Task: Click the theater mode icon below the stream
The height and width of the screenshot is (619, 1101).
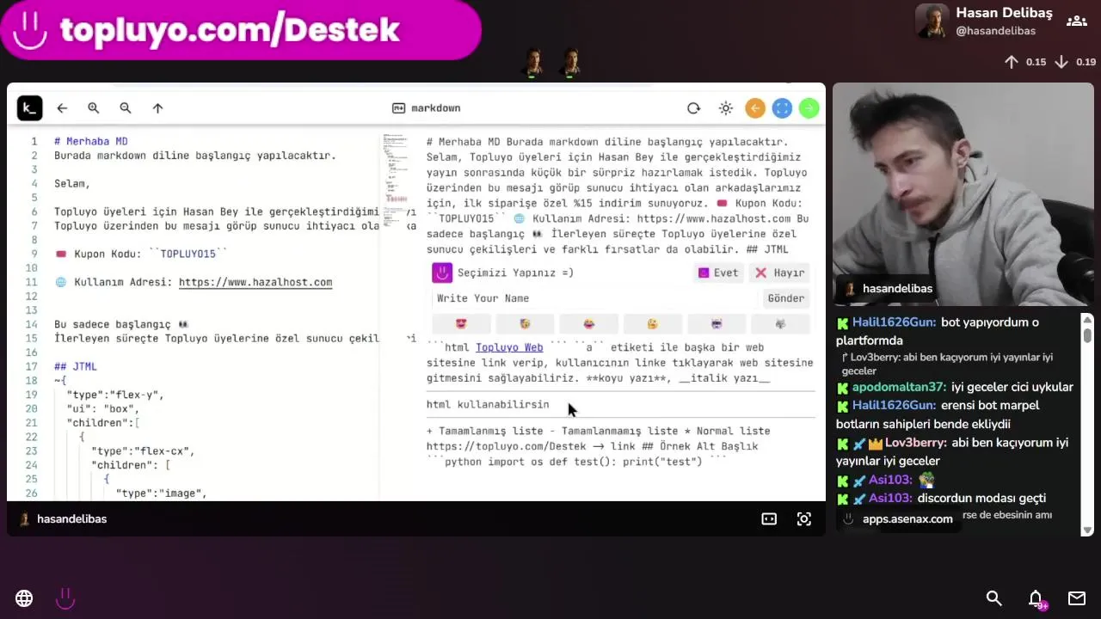Action: [x=769, y=519]
